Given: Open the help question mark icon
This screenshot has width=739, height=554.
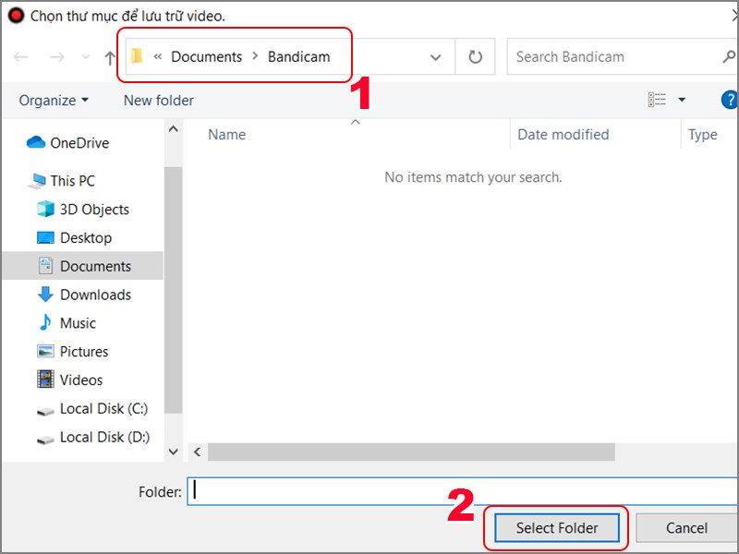Looking at the screenshot, I should click(730, 100).
